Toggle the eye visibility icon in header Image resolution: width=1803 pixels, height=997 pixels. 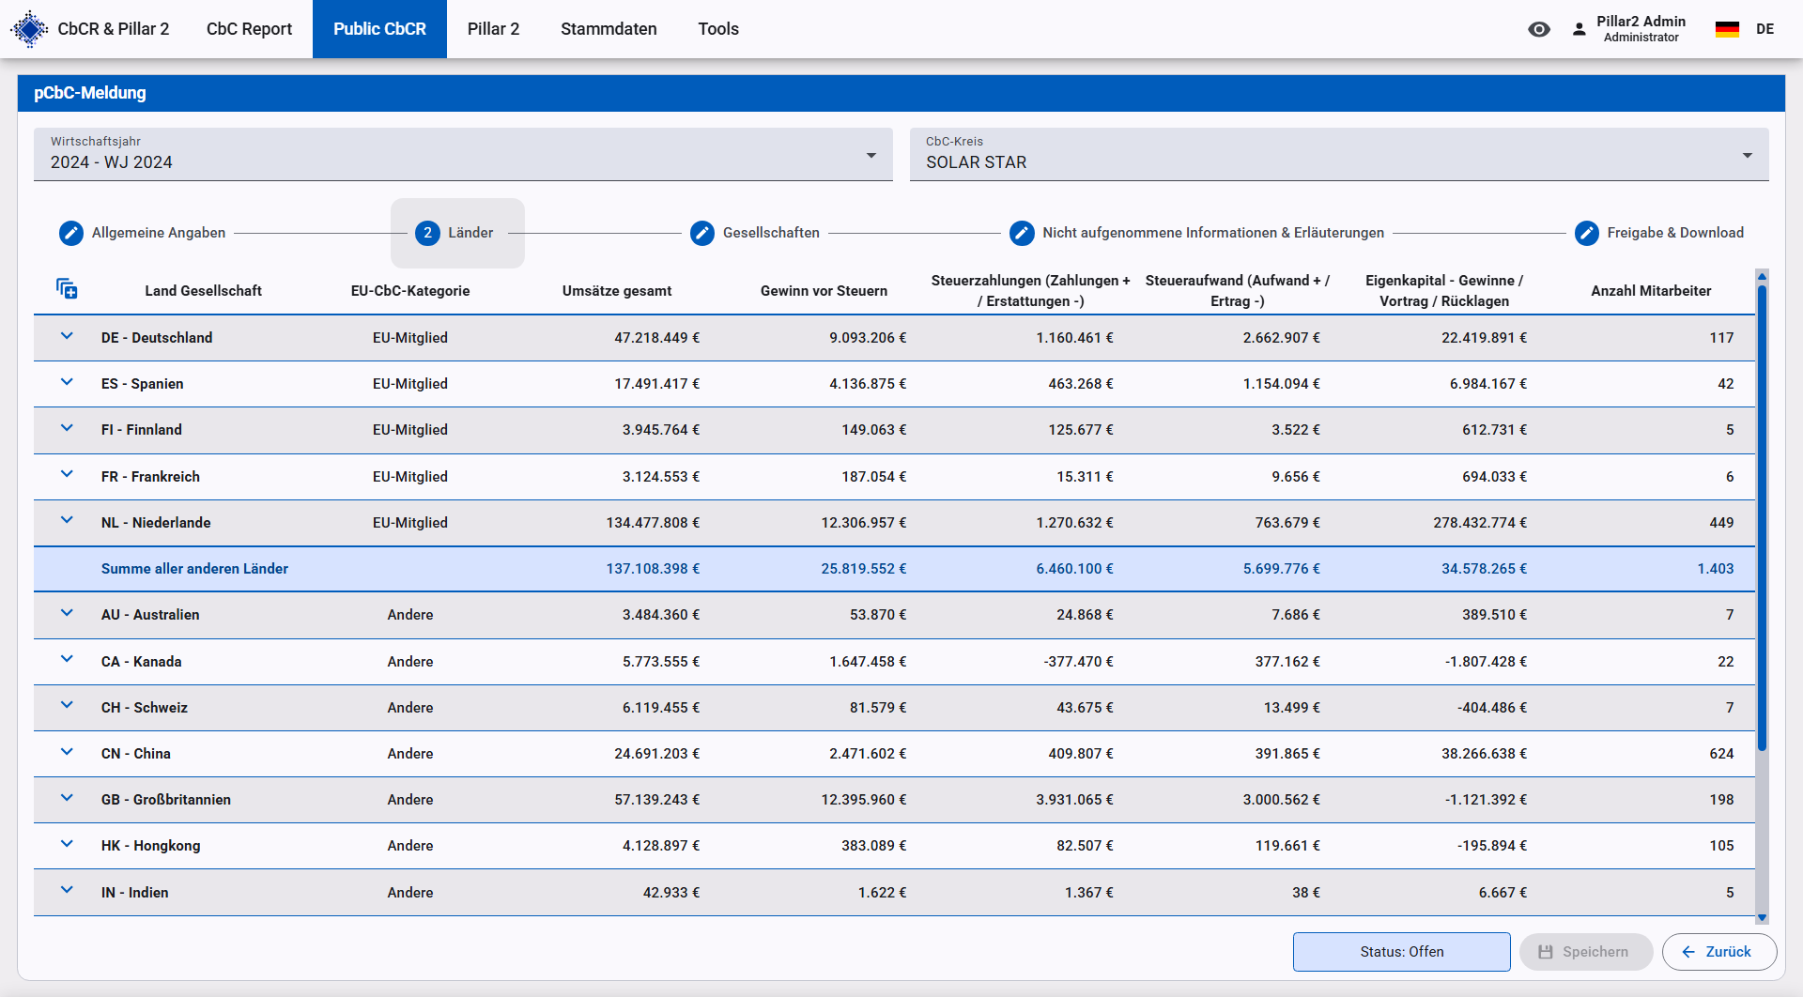click(1538, 29)
